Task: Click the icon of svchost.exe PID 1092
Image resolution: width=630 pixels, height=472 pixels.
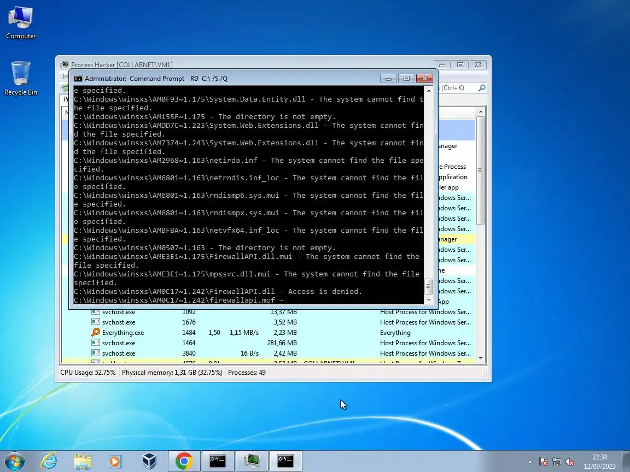Action: (96, 311)
